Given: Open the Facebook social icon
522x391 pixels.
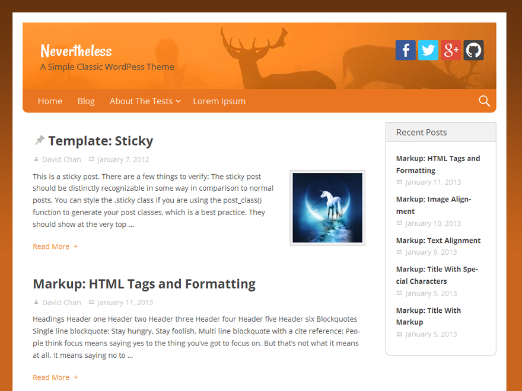Looking at the screenshot, I should pos(405,50).
